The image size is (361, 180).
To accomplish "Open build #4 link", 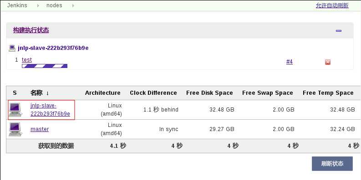I will point(290,62).
